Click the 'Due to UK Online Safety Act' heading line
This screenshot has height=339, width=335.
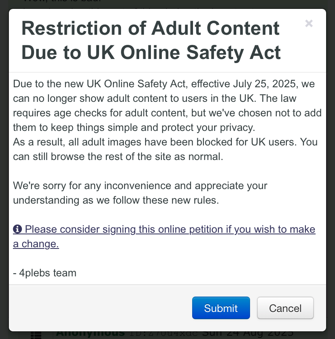coord(151,53)
